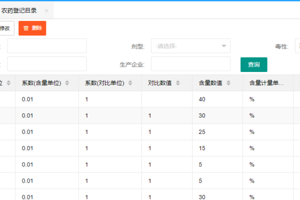300x200 pixels.
Task: Open the 剂型 dropdown
Action: pyautogui.click(x=190, y=46)
